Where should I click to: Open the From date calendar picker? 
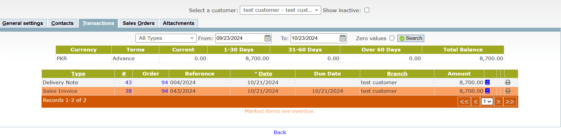point(267,38)
